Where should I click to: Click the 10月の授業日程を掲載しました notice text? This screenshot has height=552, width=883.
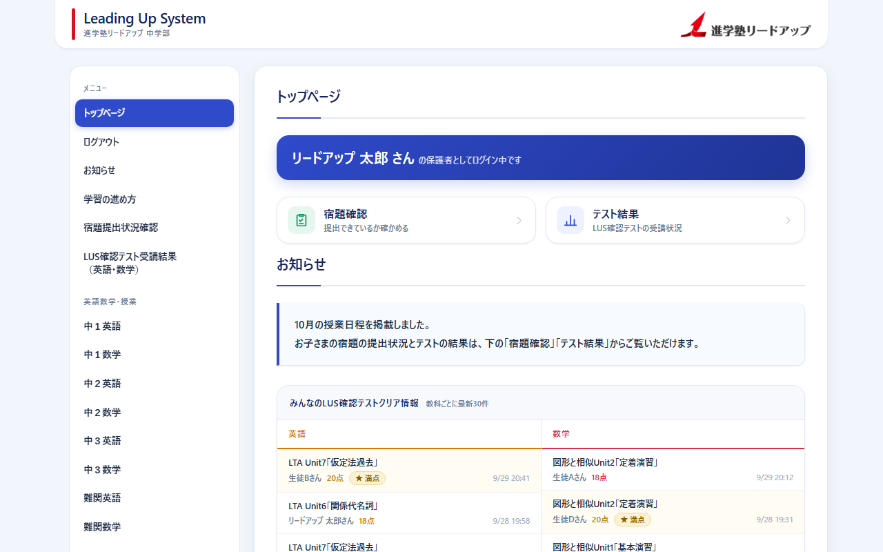click(x=362, y=325)
